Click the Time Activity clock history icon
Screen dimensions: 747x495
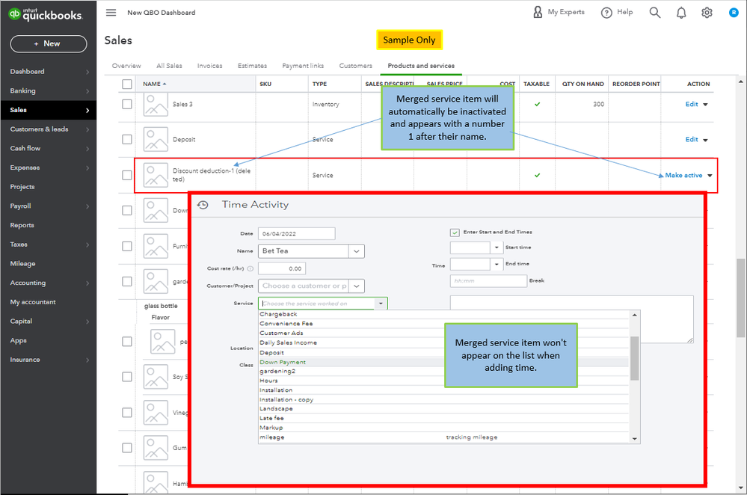pyautogui.click(x=203, y=205)
